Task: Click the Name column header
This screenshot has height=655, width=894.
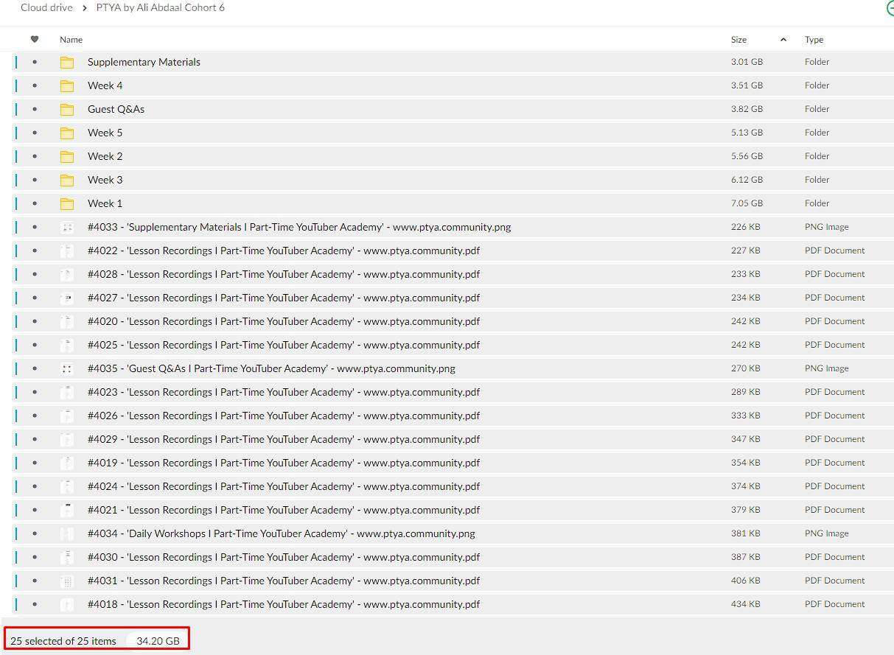Action: click(x=71, y=40)
